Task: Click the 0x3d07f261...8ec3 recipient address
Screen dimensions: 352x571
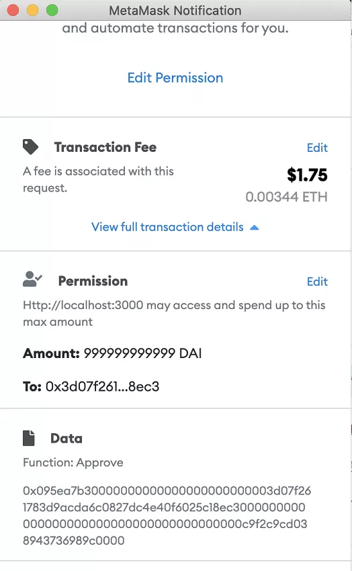Action: (102, 386)
